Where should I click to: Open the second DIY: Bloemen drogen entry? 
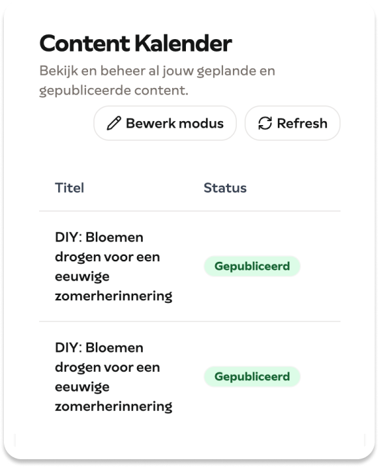[x=114, y=376]
